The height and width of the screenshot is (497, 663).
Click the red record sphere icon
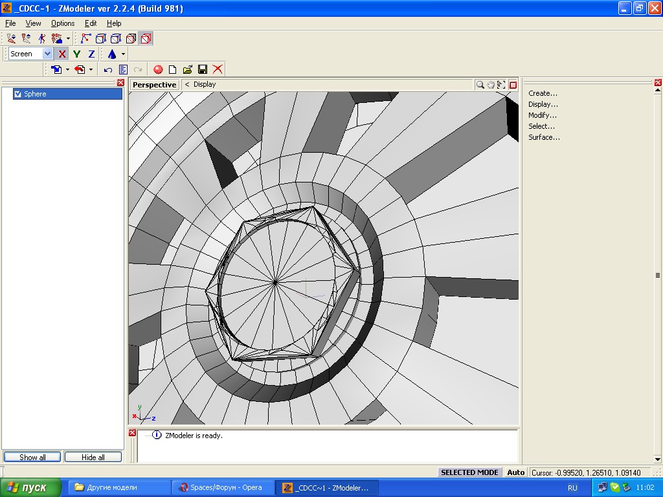tap(158, 69)
